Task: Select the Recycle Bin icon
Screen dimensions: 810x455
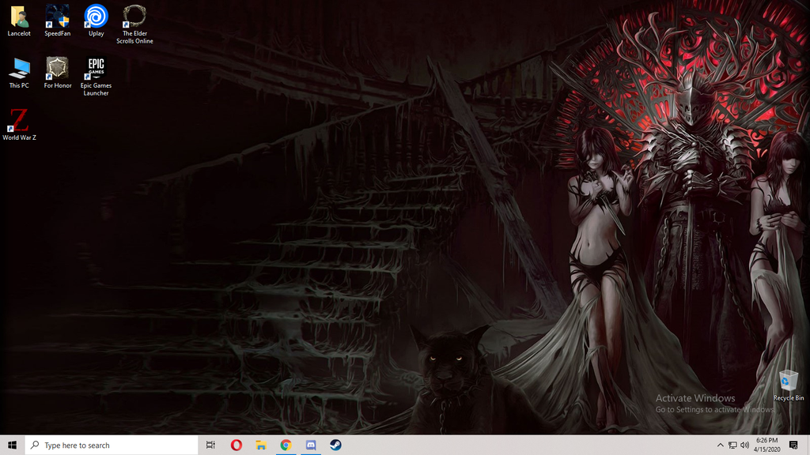Action: pos(789,385)
